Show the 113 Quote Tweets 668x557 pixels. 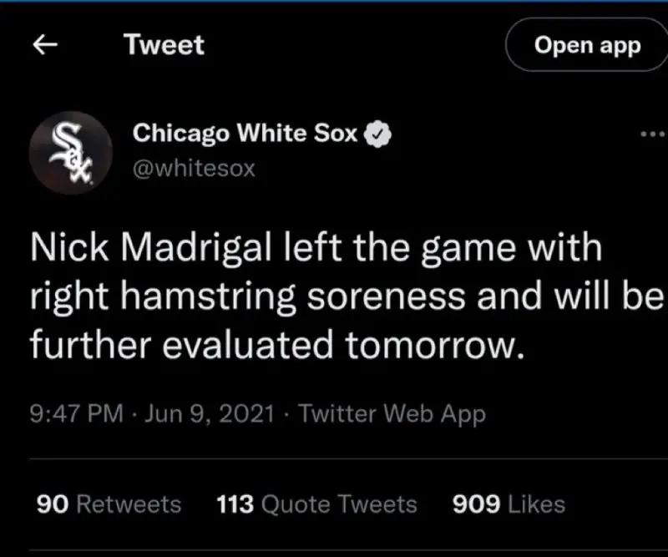316,504
